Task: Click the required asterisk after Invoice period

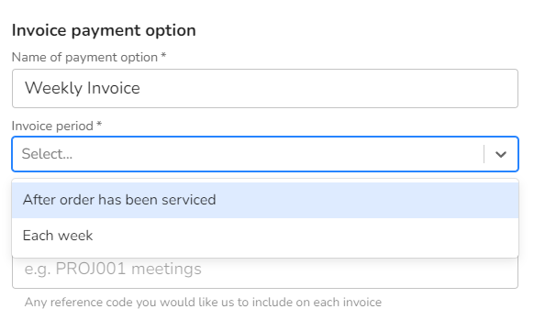Action: point(99,124)
